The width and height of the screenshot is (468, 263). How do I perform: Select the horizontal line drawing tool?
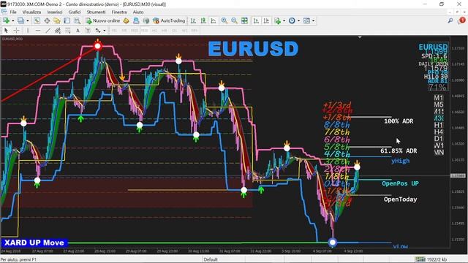[x=37, y=31]
